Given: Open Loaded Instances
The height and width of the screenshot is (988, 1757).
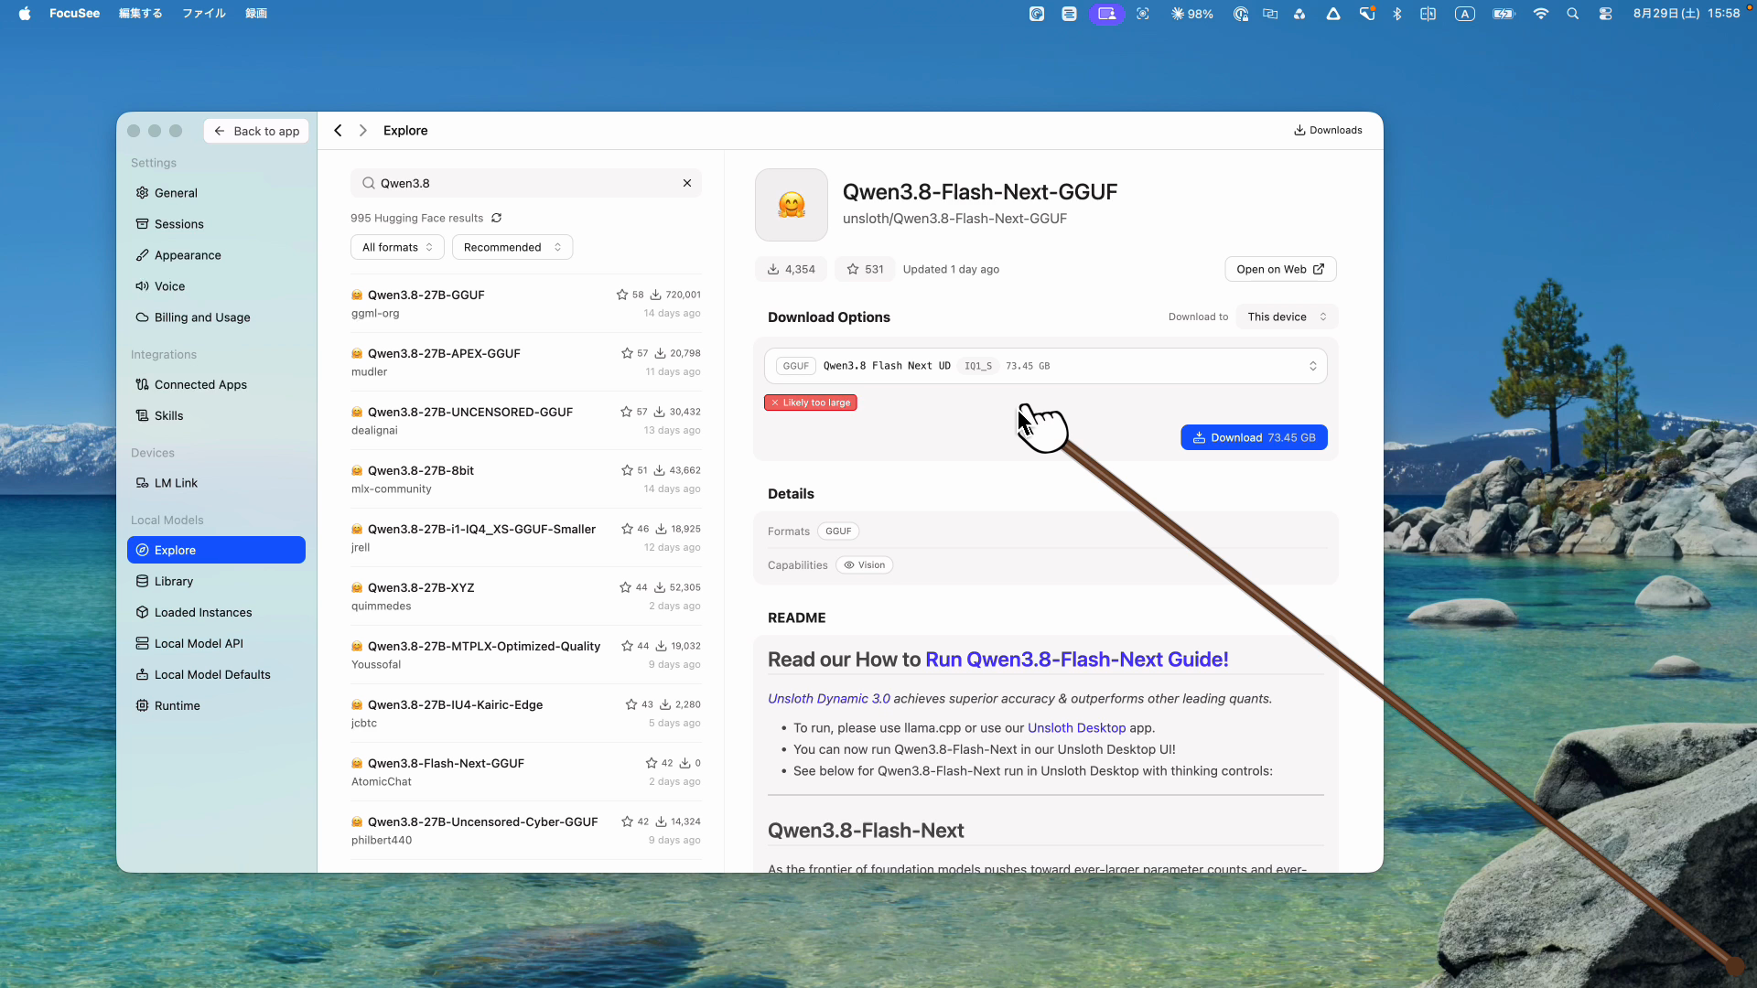Looking at the screenshot, I should click(216, 612).
